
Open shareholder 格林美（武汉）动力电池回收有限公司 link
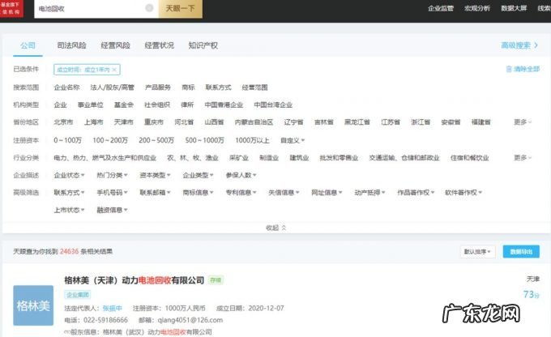click(157, 331)
